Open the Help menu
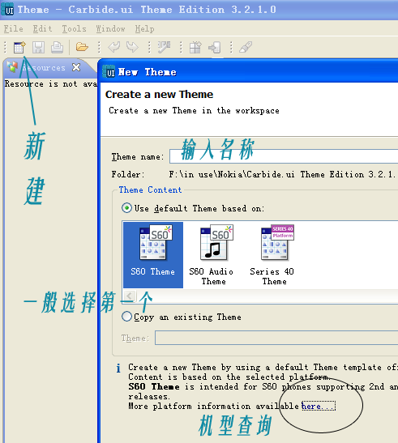Screen dimensions: 398x443 pos(144,28)
